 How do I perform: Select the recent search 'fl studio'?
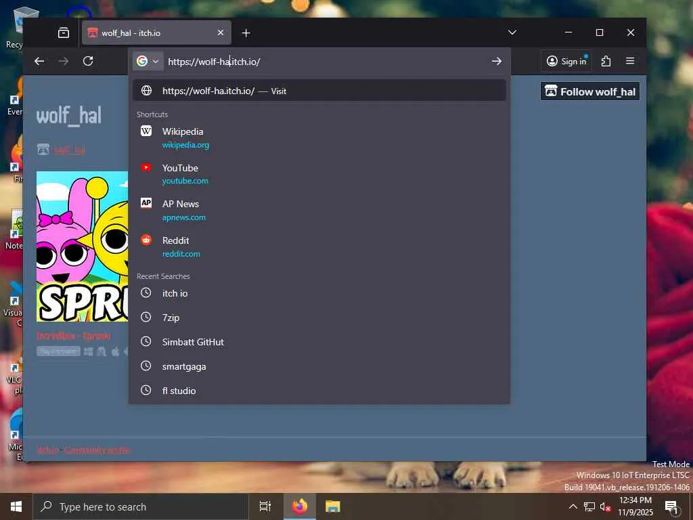(319, 391)
